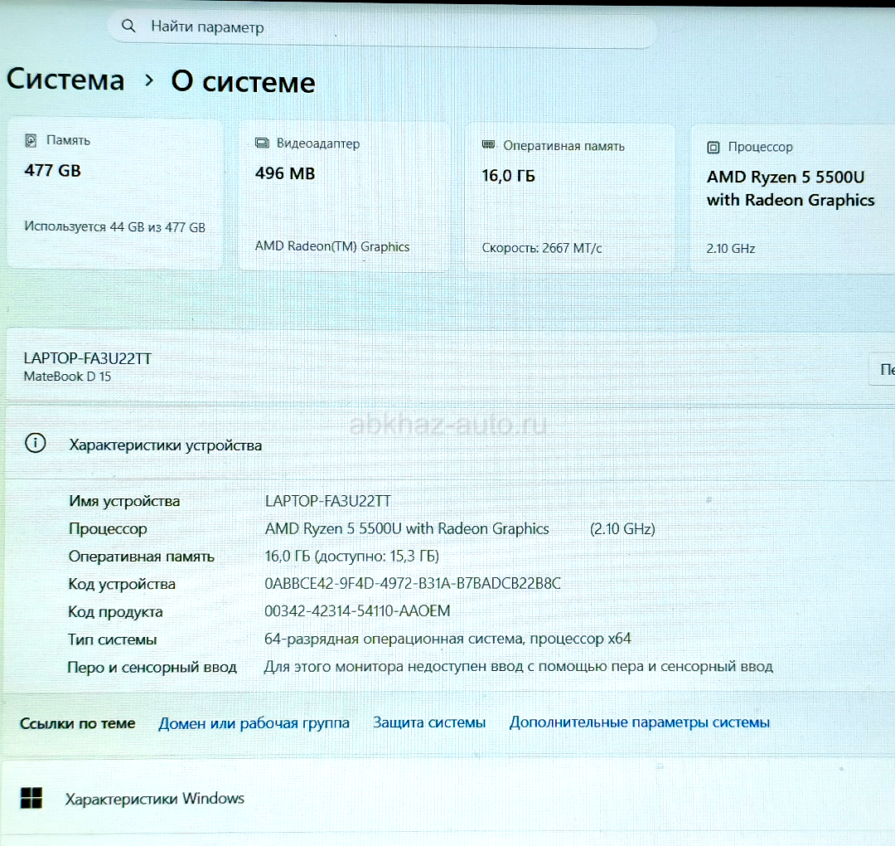This screenshot has width=895, height=846.
Task: Click the search magnifier icon
Action: (128, 26)
